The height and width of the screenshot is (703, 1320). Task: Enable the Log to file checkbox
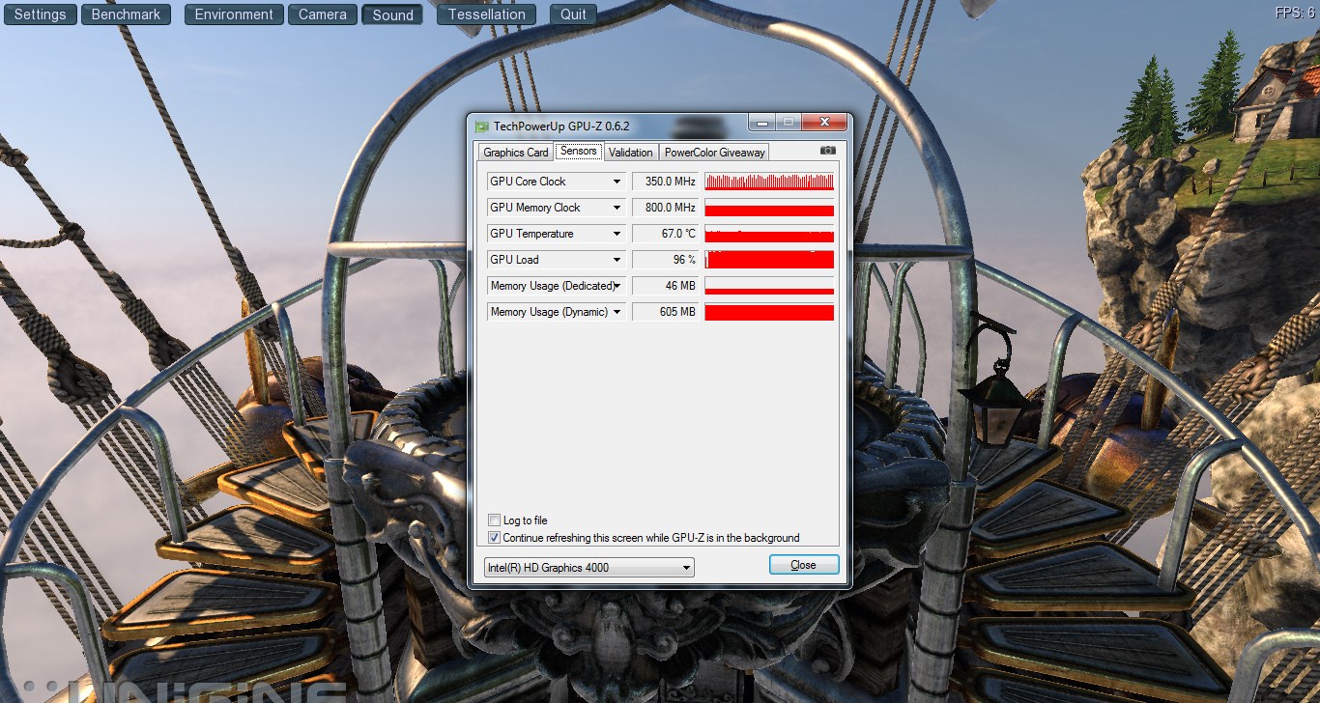495,520
